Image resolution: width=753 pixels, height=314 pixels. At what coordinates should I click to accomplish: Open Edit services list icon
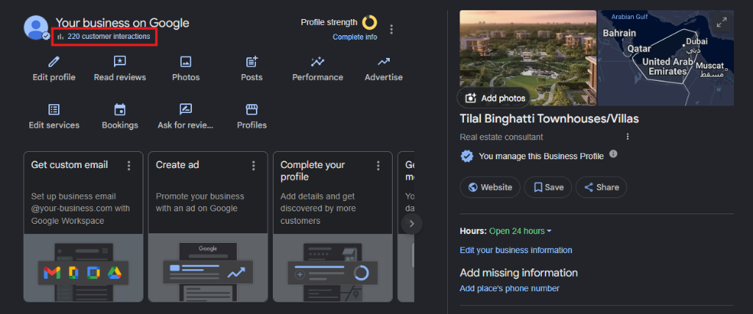click(x=54, y=109)
